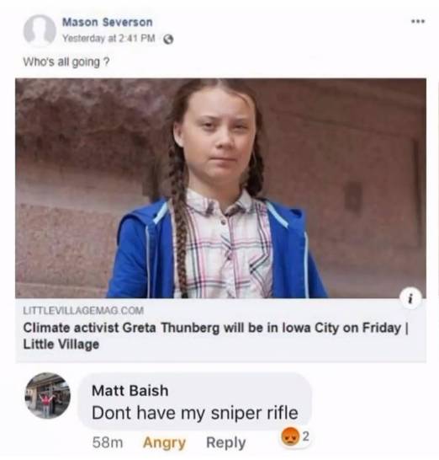Image resolution: width=439 pixels, height=460 pixels.
Task: Open Matt Baish's round profile photo
Action: pos(48,395)
